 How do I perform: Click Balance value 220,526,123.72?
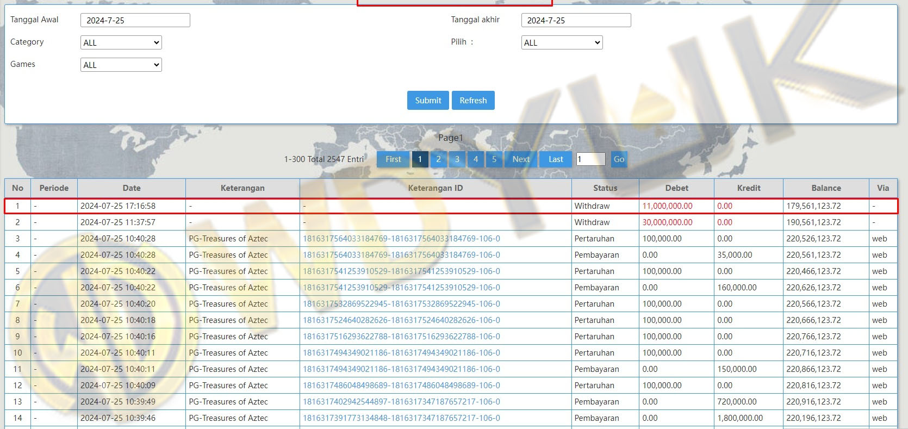(x=813, y=239)
